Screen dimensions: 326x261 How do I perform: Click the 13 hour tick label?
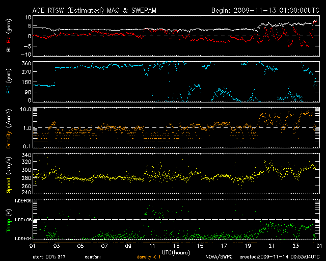click(x=176, y=246)
